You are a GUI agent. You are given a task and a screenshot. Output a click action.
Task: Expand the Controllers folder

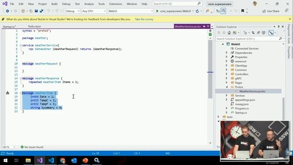pyautogui.click(x=227, y=74)
